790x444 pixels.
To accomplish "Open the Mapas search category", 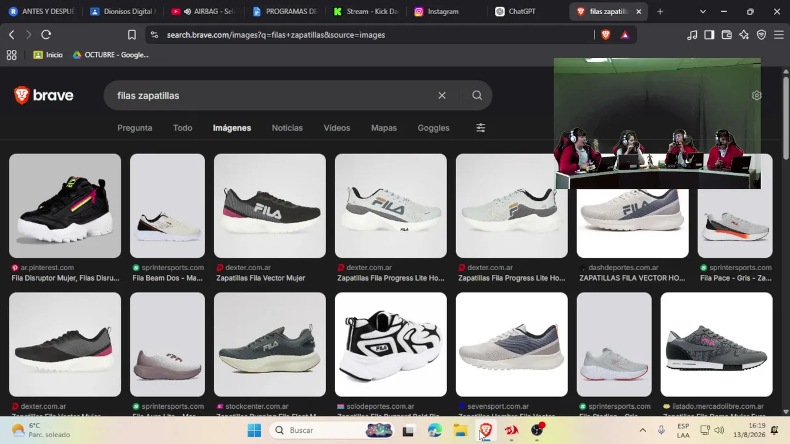I will coord(384,128).
